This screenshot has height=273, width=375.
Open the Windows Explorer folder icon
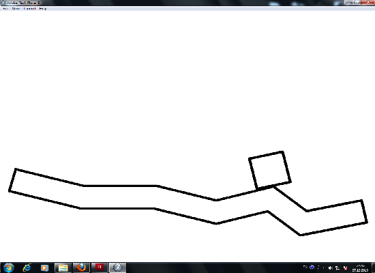(63, 268)
